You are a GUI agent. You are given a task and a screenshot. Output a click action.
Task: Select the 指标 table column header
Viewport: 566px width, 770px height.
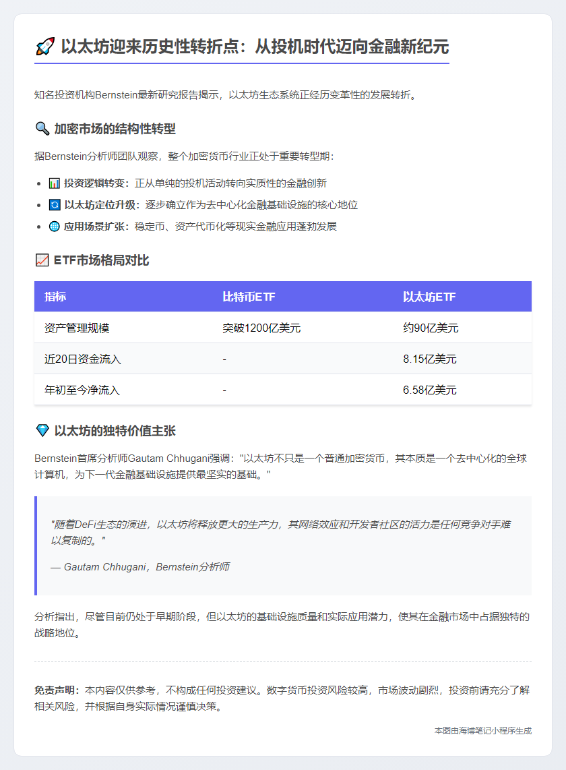[55, 297]
